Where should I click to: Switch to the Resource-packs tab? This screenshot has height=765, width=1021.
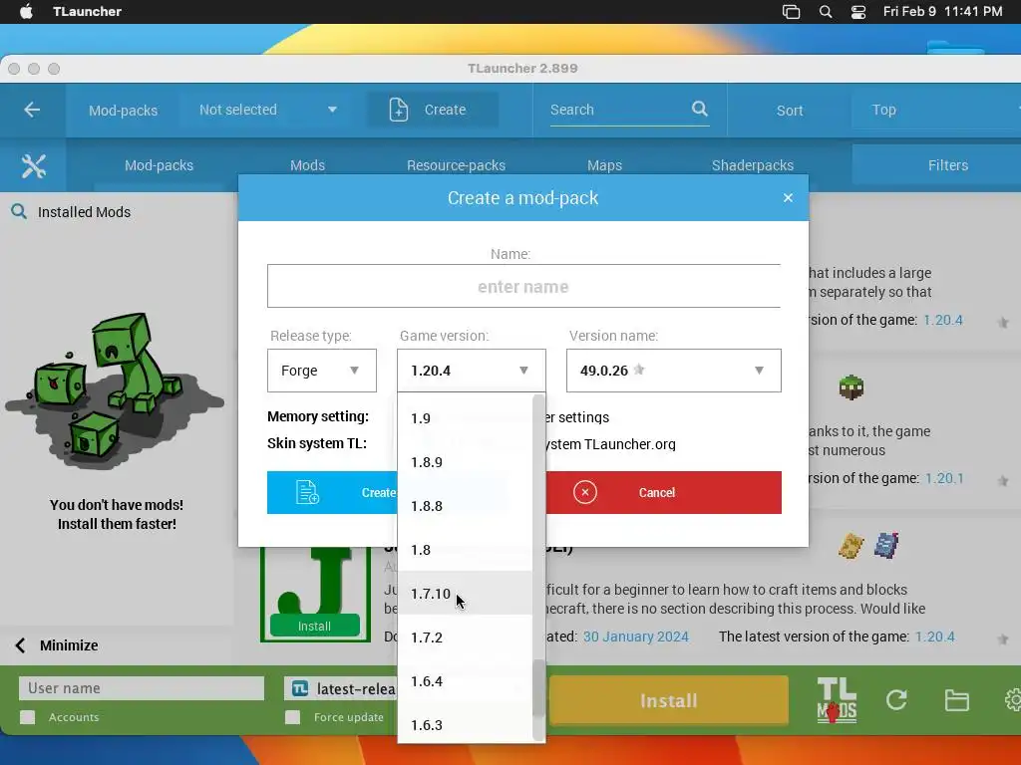coord(456,165)
